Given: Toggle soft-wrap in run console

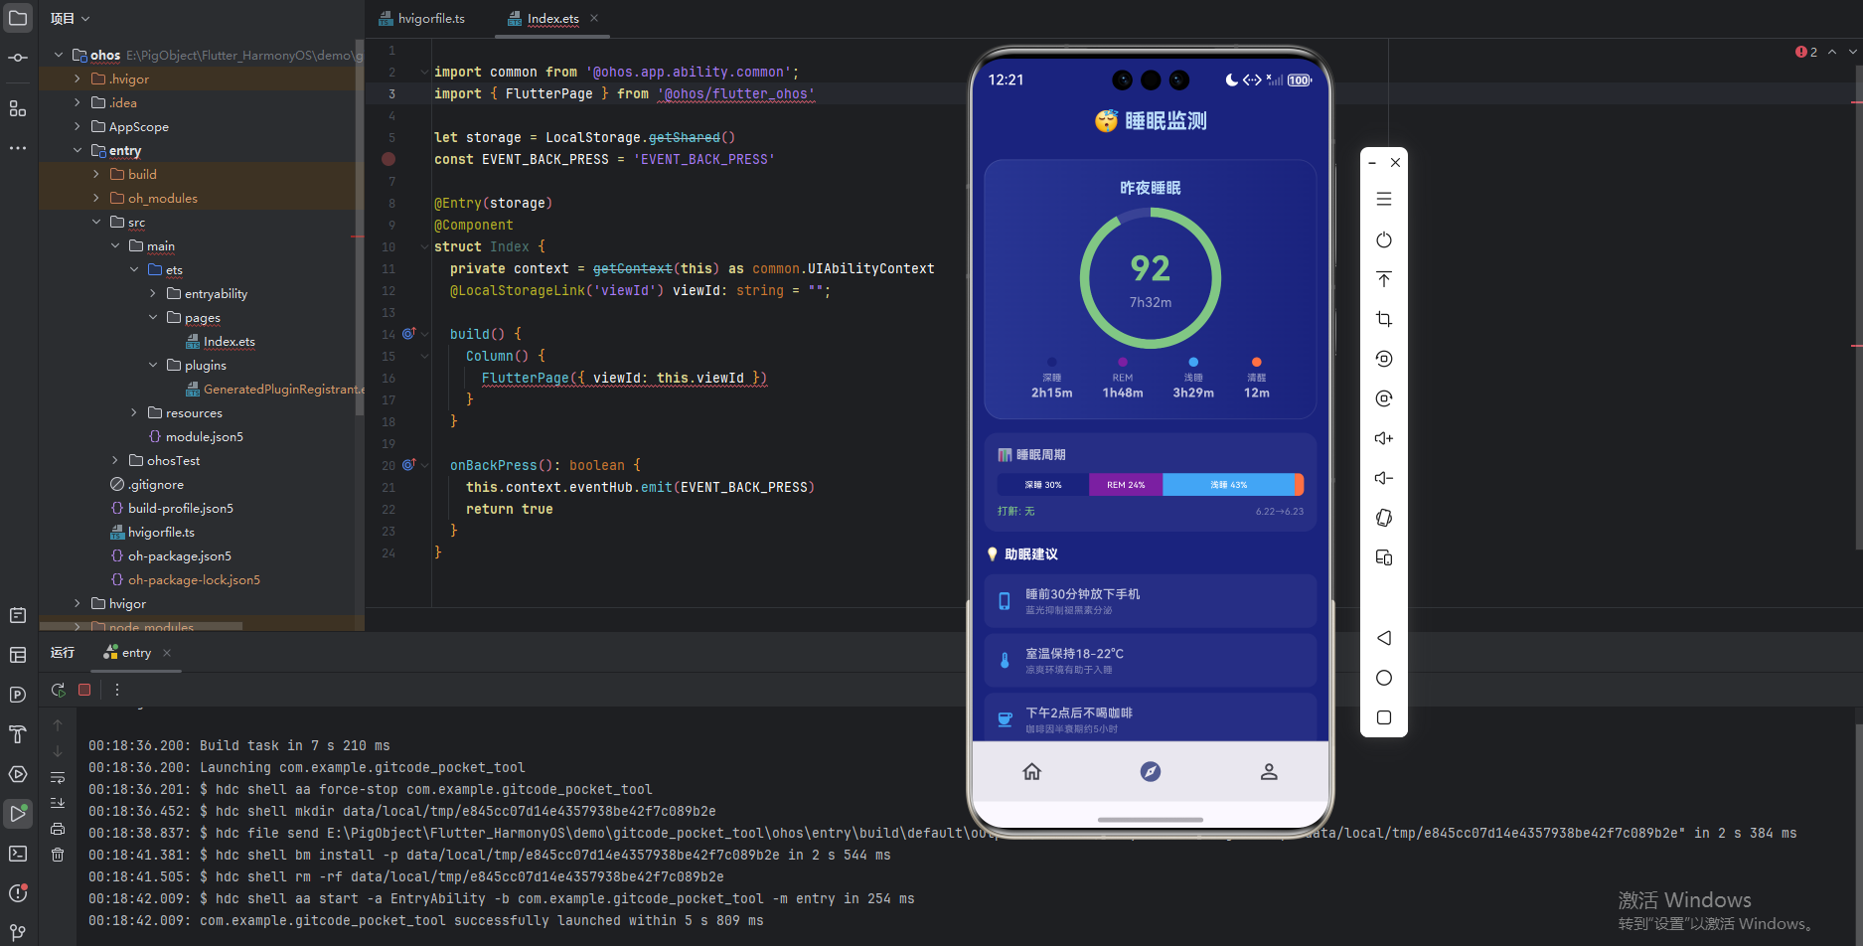Looking at the screenshot, I should tap(58, 777).
